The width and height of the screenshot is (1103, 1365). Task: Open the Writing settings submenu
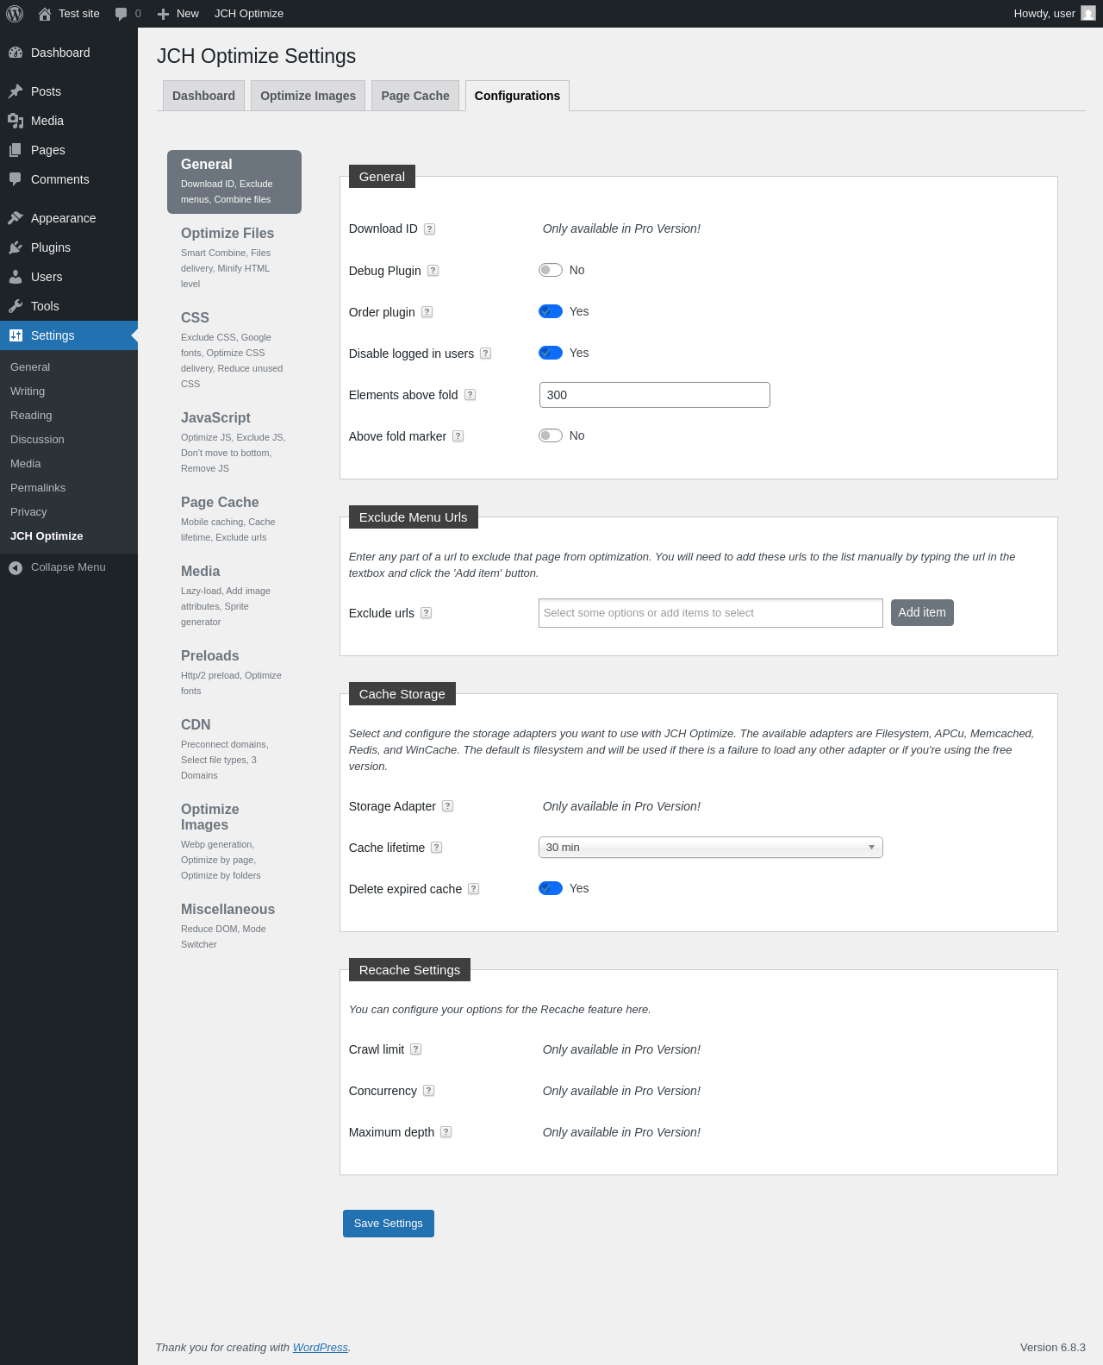pos(28,391)
